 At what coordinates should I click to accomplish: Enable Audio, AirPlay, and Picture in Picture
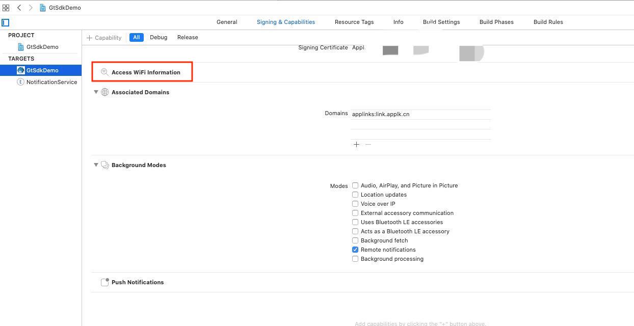pyautogui.click(x=355, y=185)
